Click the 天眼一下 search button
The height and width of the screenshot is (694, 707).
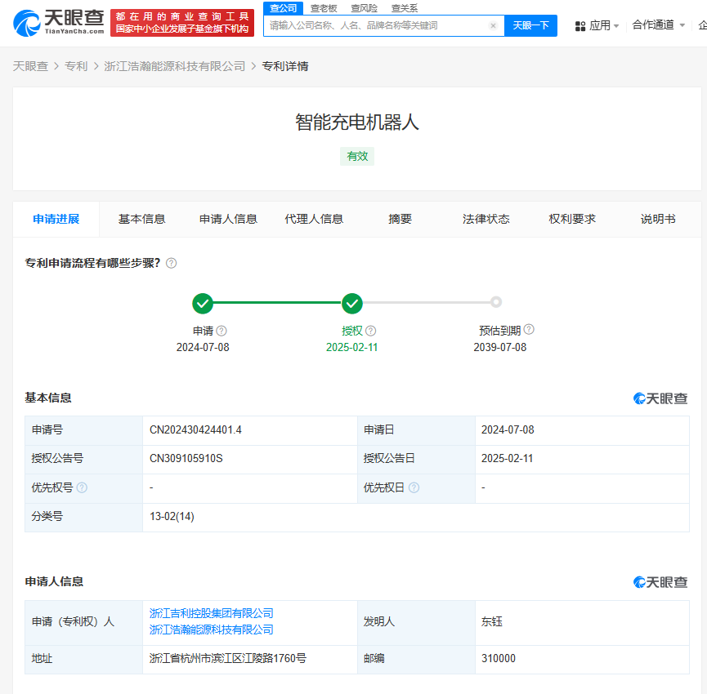coord(530,25)
